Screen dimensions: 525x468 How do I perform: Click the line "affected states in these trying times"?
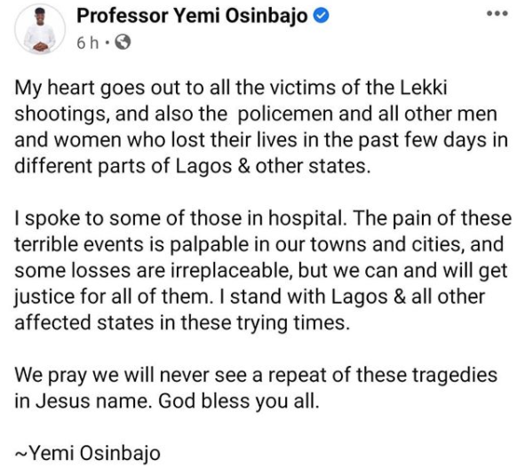click(182, 323)
